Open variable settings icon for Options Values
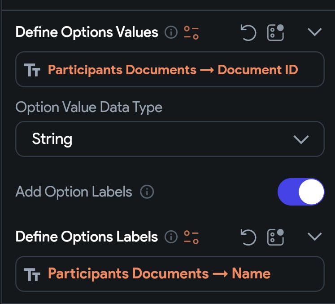The width and height of the screenshot is (335, 304). point(191,32)
